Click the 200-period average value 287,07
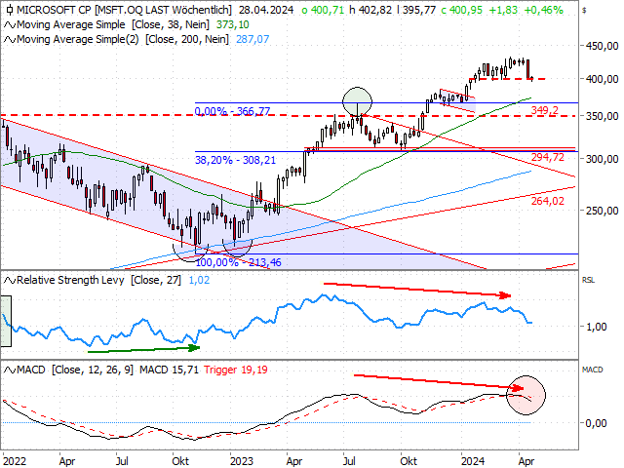Image resolution: width=624 pixels, height=468 pixels. pos(253,39)
